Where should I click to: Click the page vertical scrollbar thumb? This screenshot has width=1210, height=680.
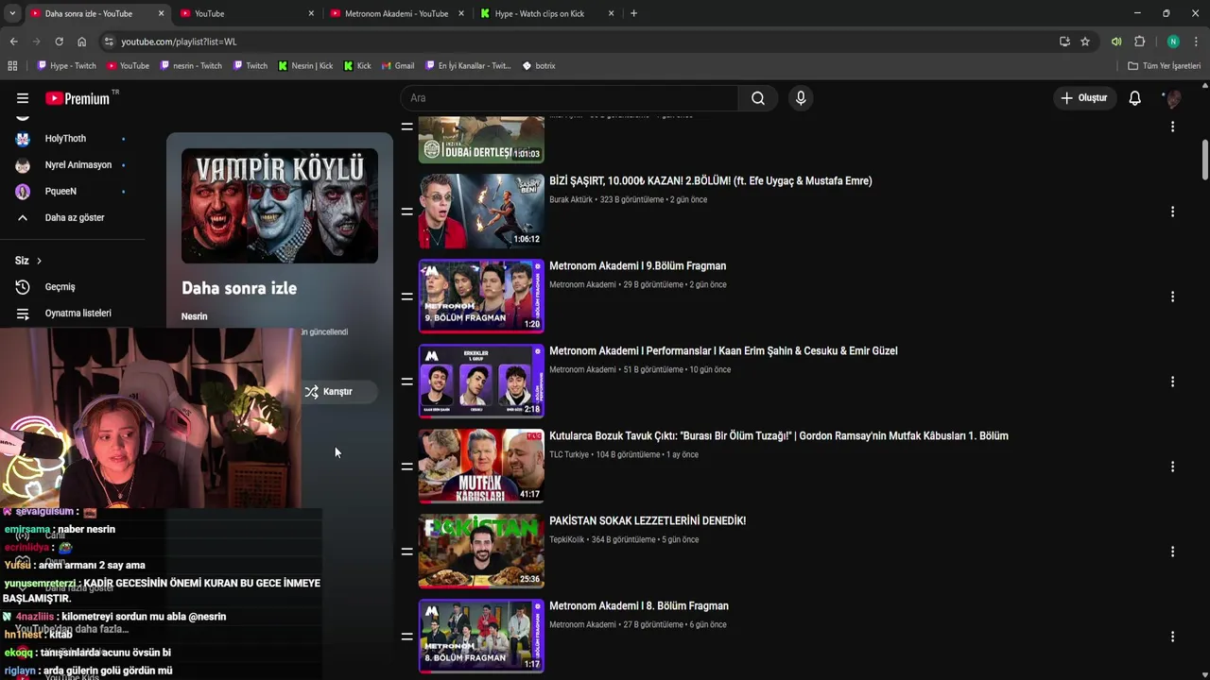(1205, 159)
